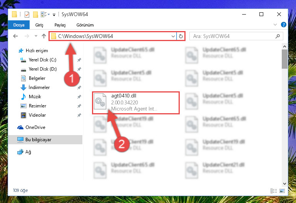Select Hızlı erişim in navigation pane
Screen dimensions: 296x203
click(x=37, y=51)
